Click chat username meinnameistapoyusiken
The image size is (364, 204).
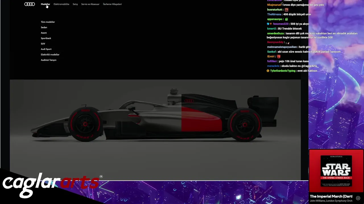point(282,47)
